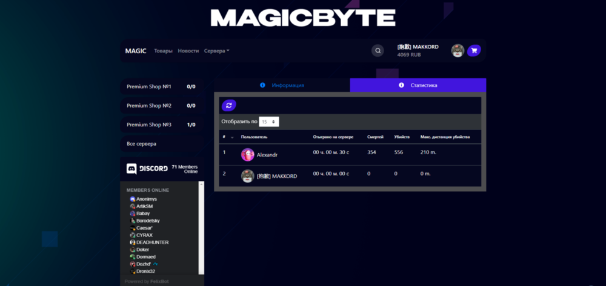Click MAKKORD username in header

click(418, 47)
